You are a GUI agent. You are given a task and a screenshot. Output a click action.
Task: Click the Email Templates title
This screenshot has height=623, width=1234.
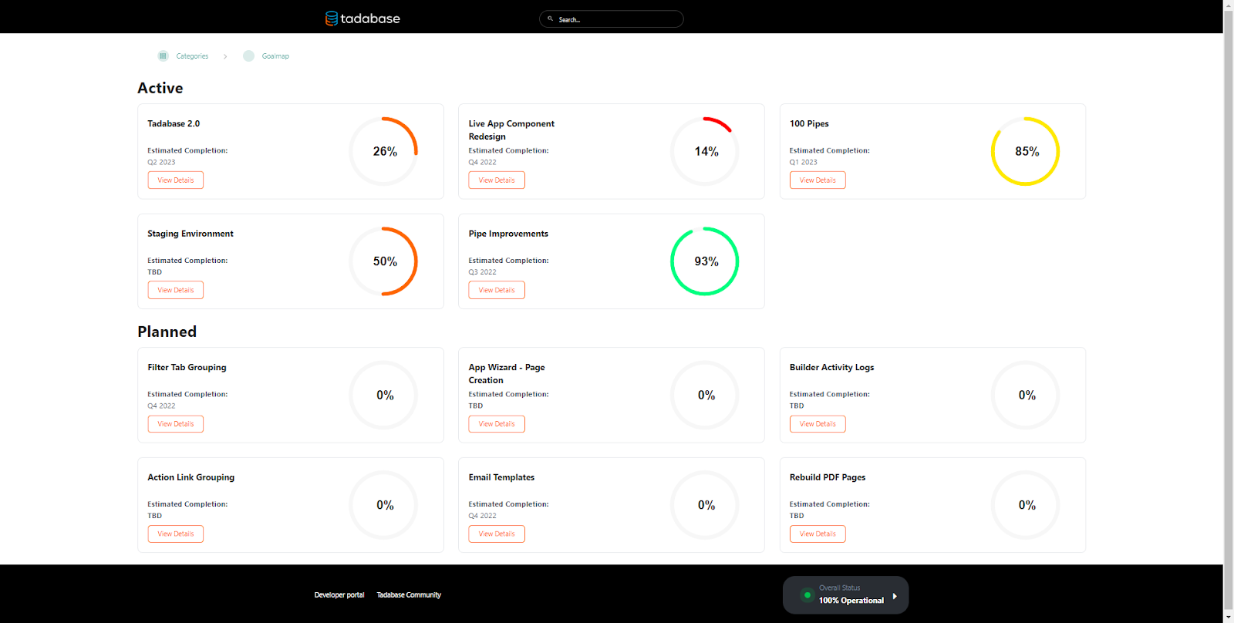coord(501,477)
